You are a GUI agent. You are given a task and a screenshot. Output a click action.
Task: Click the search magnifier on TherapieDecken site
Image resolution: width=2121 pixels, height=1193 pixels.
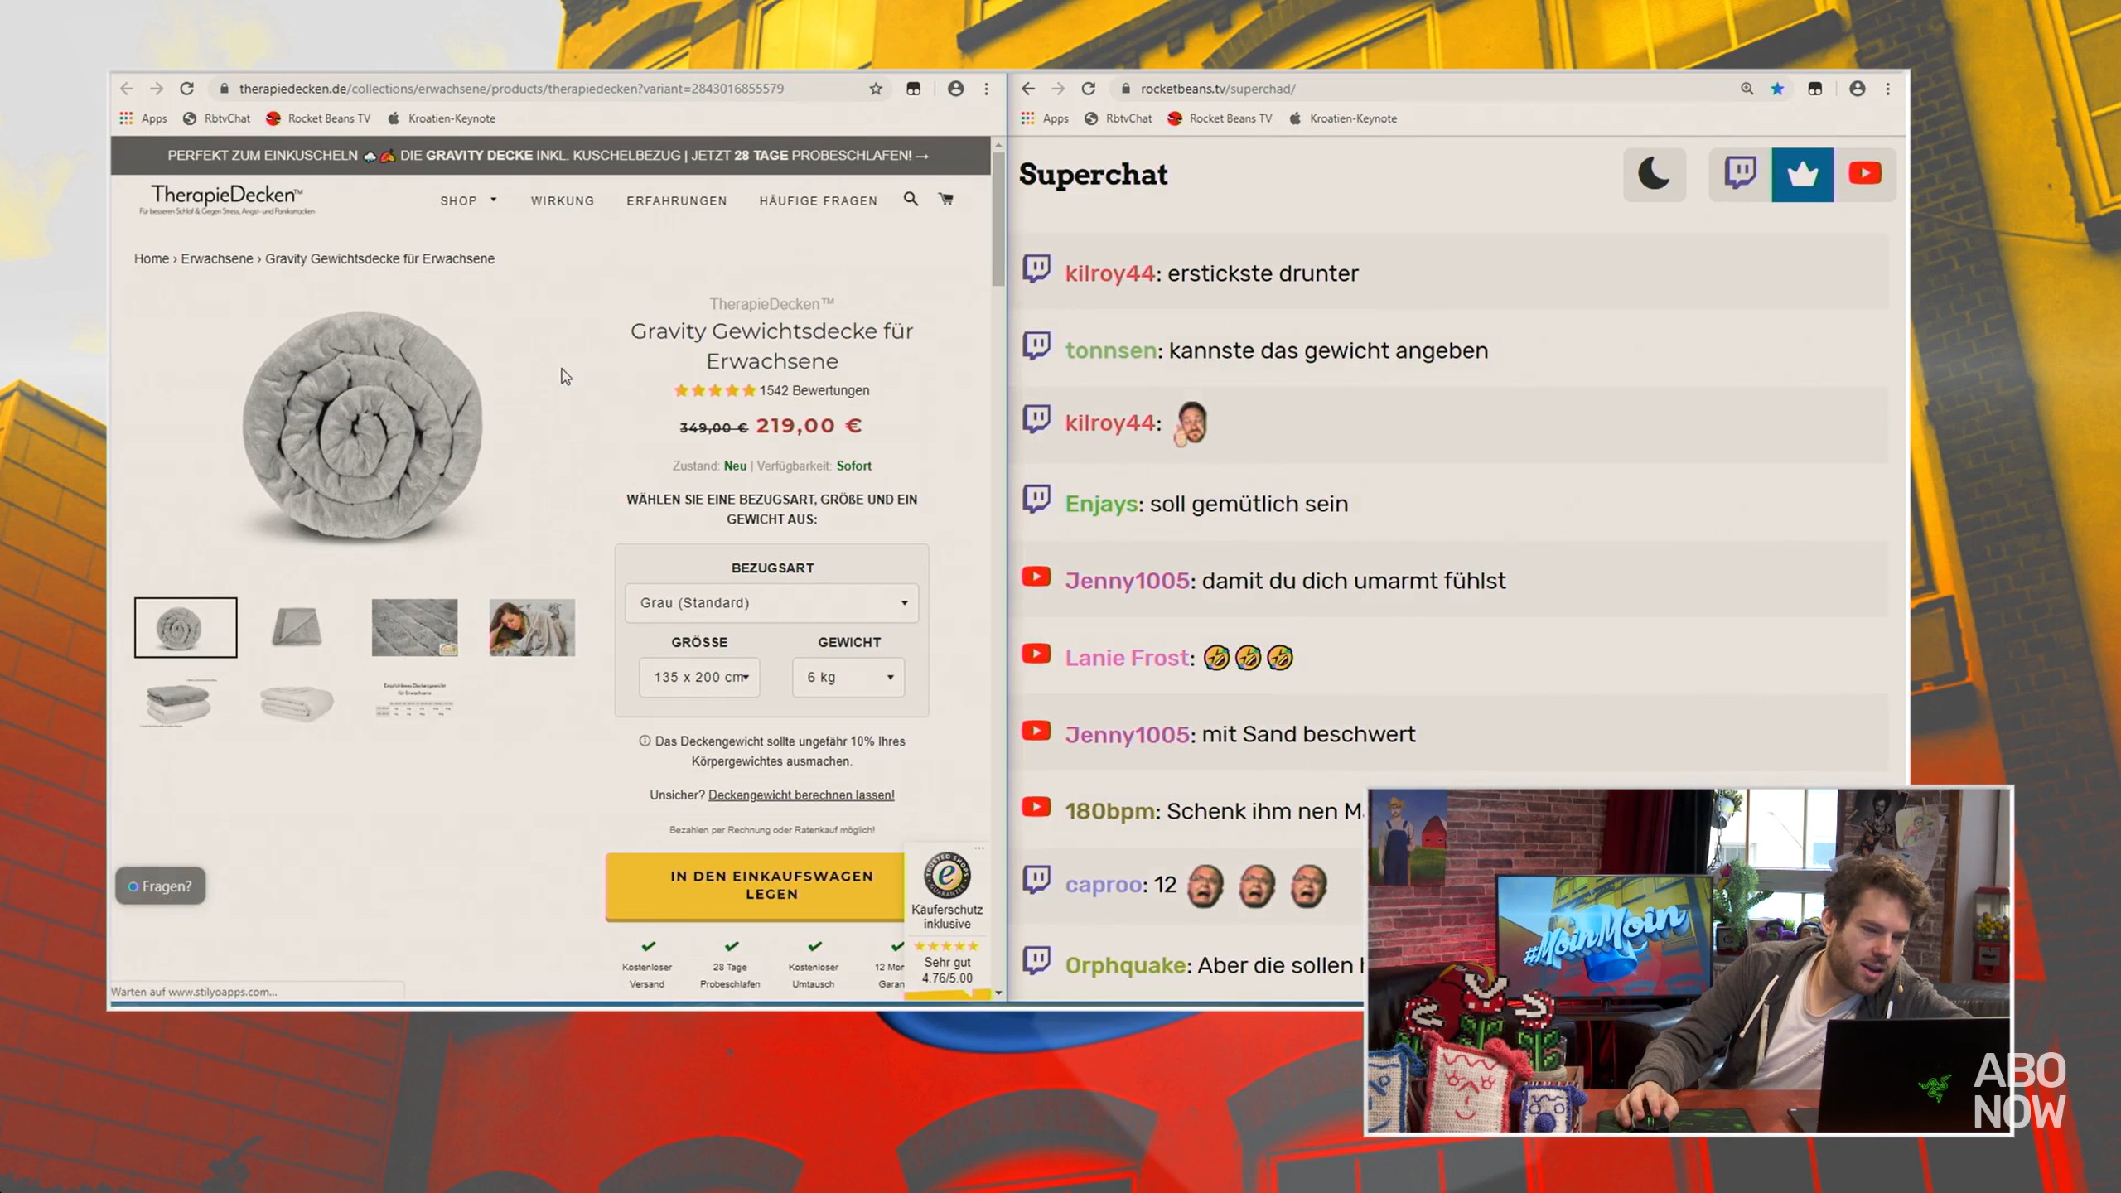tap(911, 199)
